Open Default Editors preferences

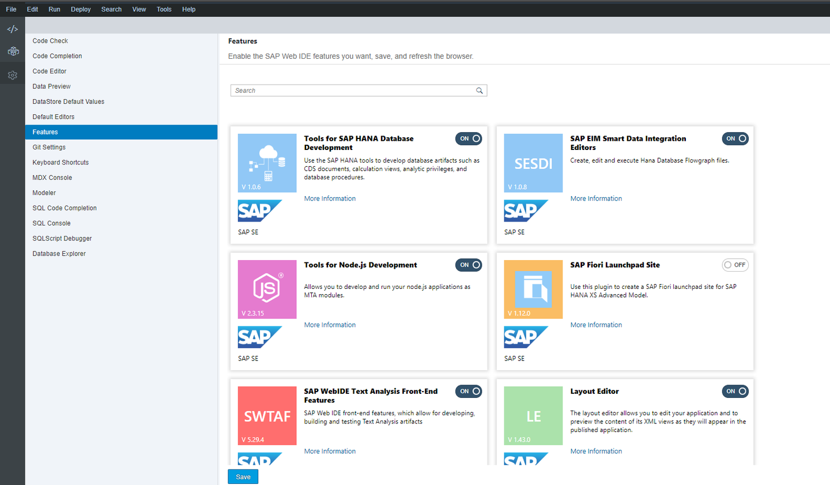pos(121,116)
